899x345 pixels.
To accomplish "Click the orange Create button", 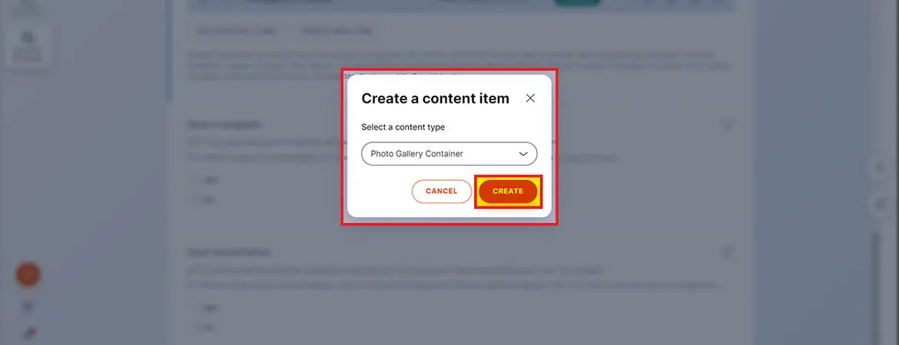I will 508,191.
